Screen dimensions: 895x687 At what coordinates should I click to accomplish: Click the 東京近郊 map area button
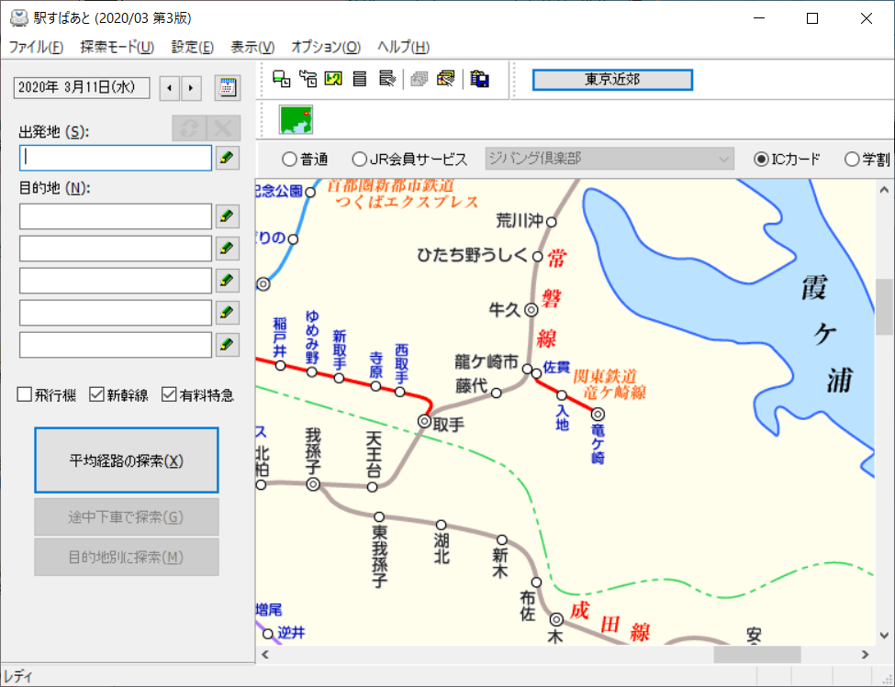[612, 79]
